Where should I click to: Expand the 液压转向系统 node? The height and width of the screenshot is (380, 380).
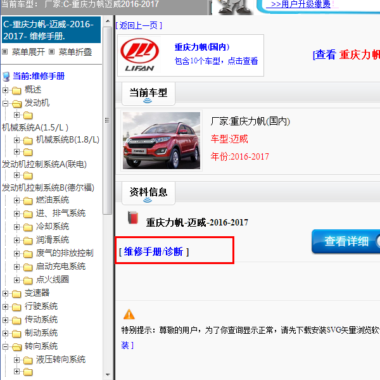pyautogui.click(x=16, y=360)
